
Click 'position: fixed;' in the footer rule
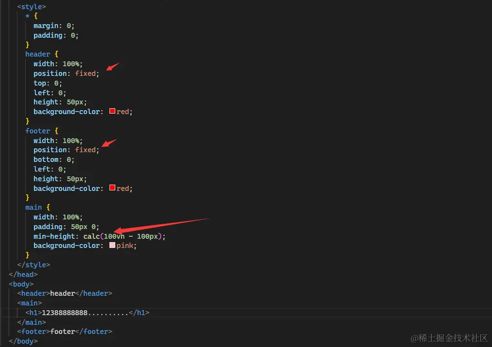point(66,150)
